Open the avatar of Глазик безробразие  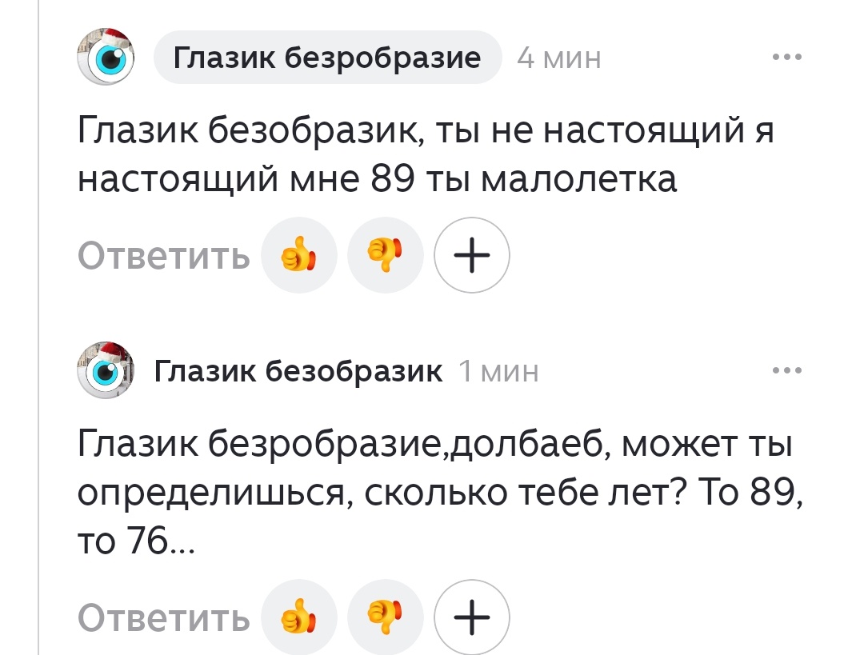105,57
